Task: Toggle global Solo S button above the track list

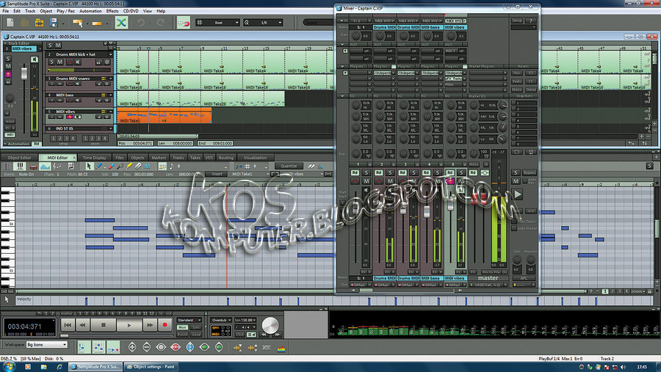Action: pyautogui.click(x=50, y=45)
